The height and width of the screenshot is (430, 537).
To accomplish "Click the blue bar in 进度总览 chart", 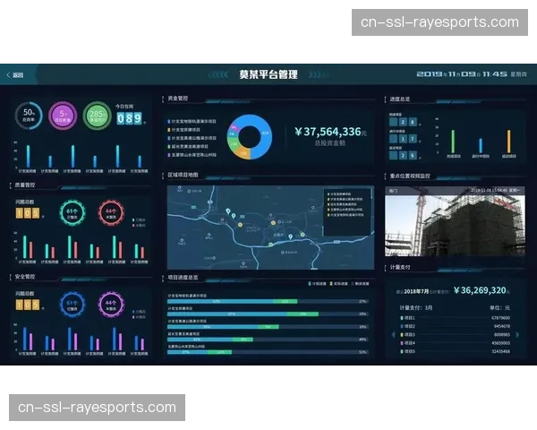I will coord(481,145).
